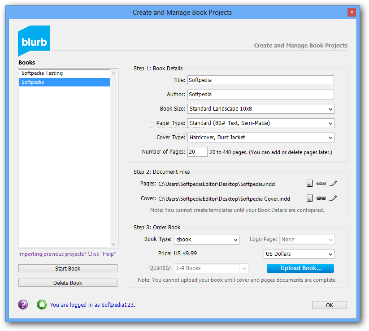
Task: Select Softpedia Testing in Books list
Action: (65, 73)
